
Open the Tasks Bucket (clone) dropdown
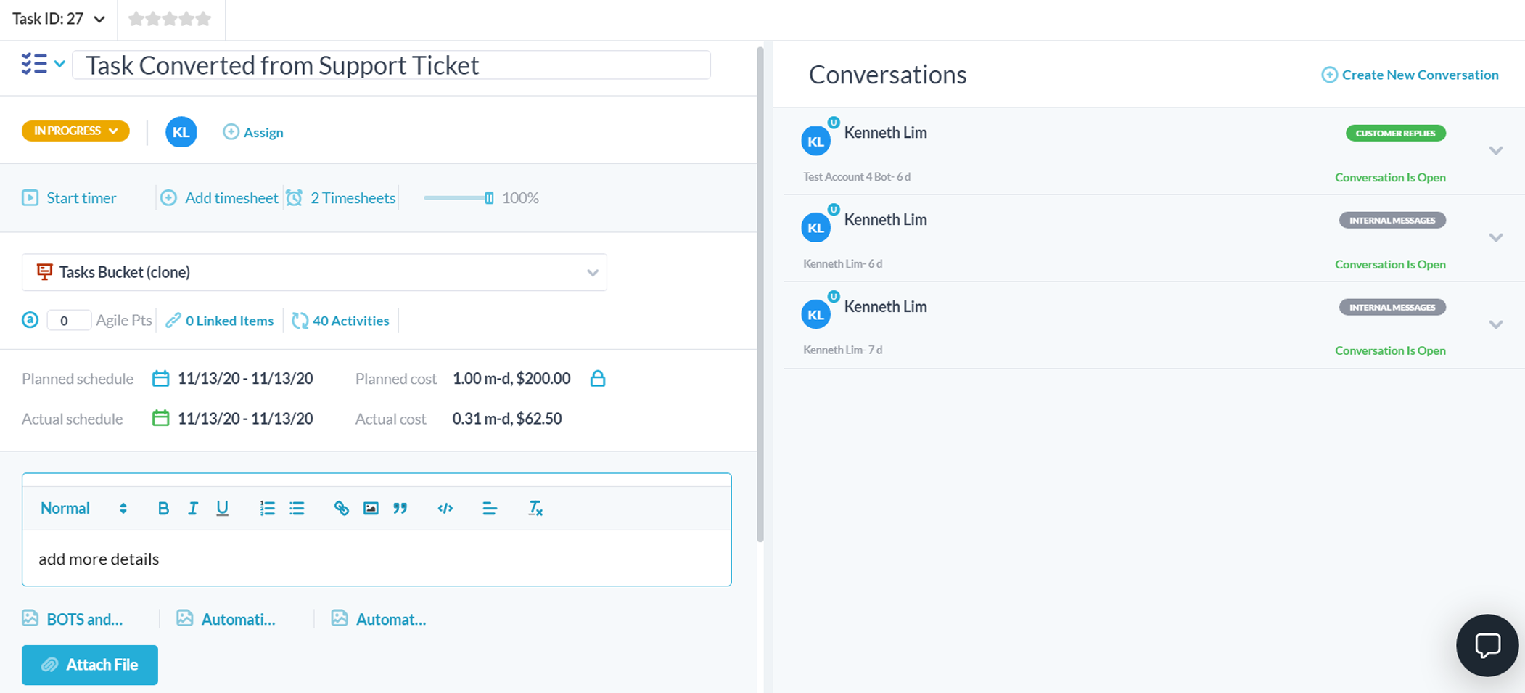(314, 272)
